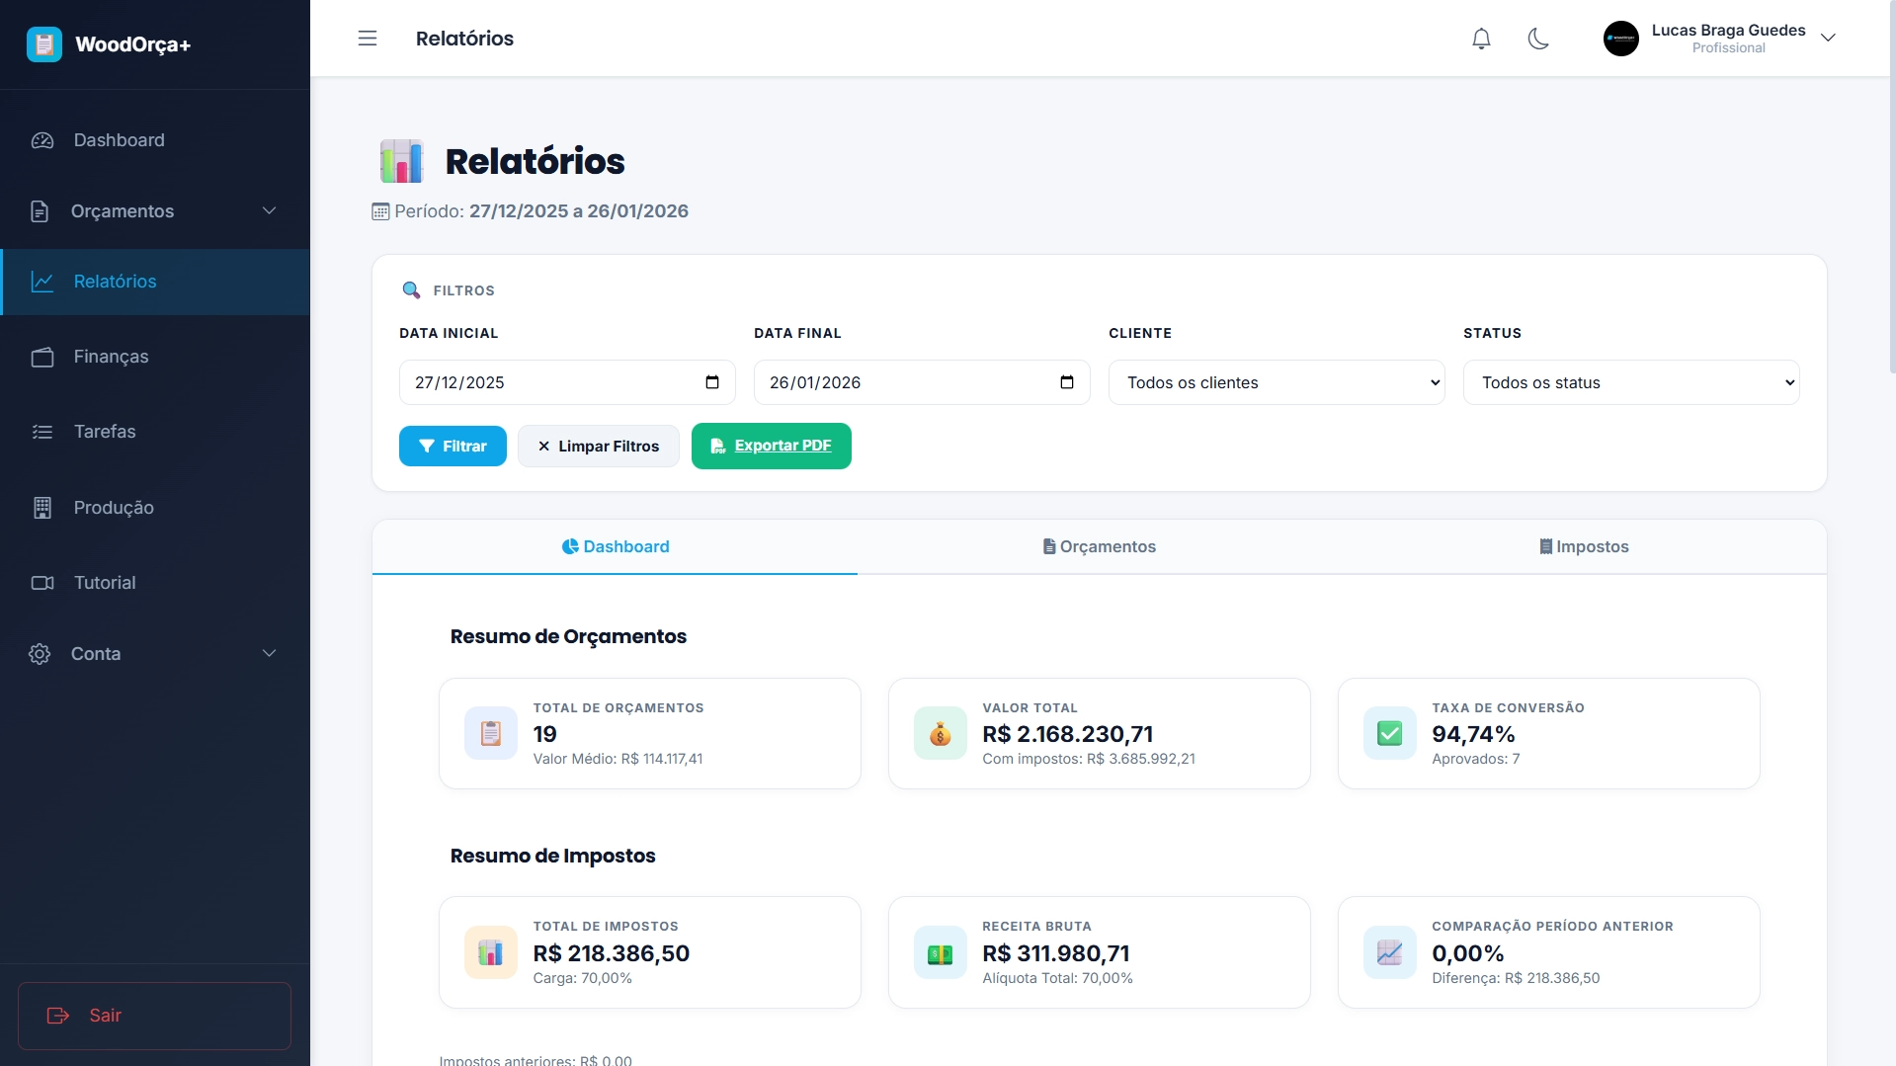This screenshot has height=1066, width=1896.
Task: Open Produção using its sidebar icon
Action: pyautogui.click(x=41, y=507)
